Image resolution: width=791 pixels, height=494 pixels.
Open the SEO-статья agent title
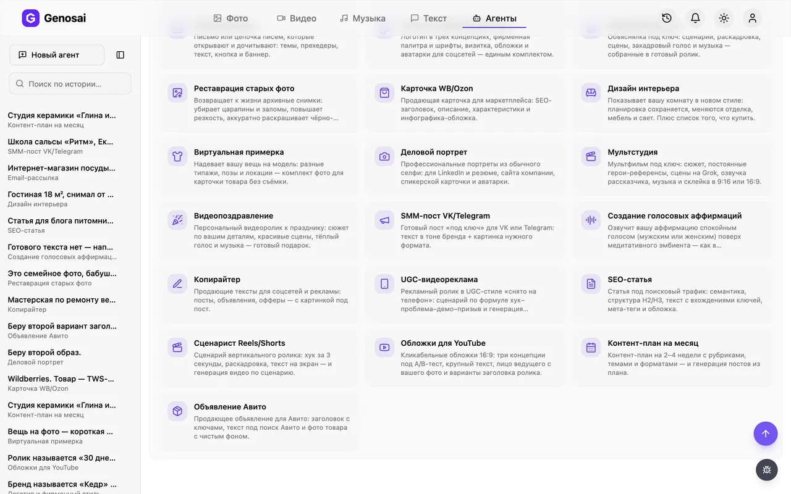pos(630,279)
